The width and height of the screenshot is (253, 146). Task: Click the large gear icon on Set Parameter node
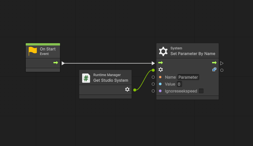pyautogui.click(x=163, y=51)
